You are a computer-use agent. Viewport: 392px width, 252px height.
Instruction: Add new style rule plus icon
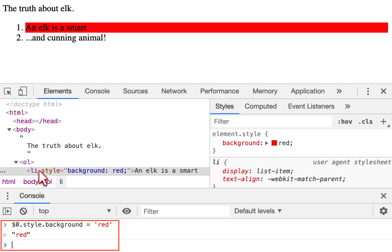pos(384,121)
